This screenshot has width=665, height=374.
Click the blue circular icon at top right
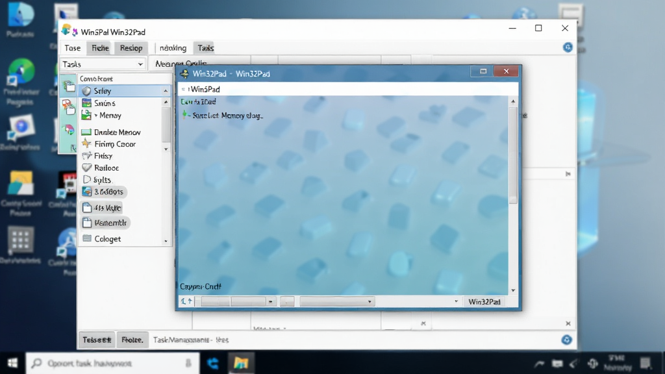pos(568,47)
